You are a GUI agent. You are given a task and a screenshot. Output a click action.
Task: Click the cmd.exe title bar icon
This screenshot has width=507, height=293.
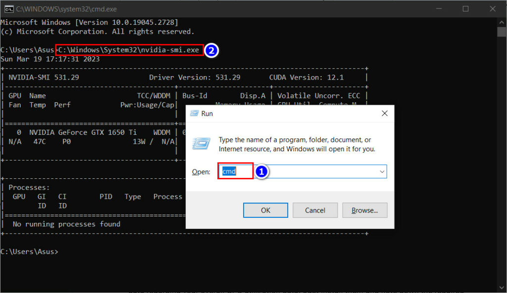click(x=9, y=9)
